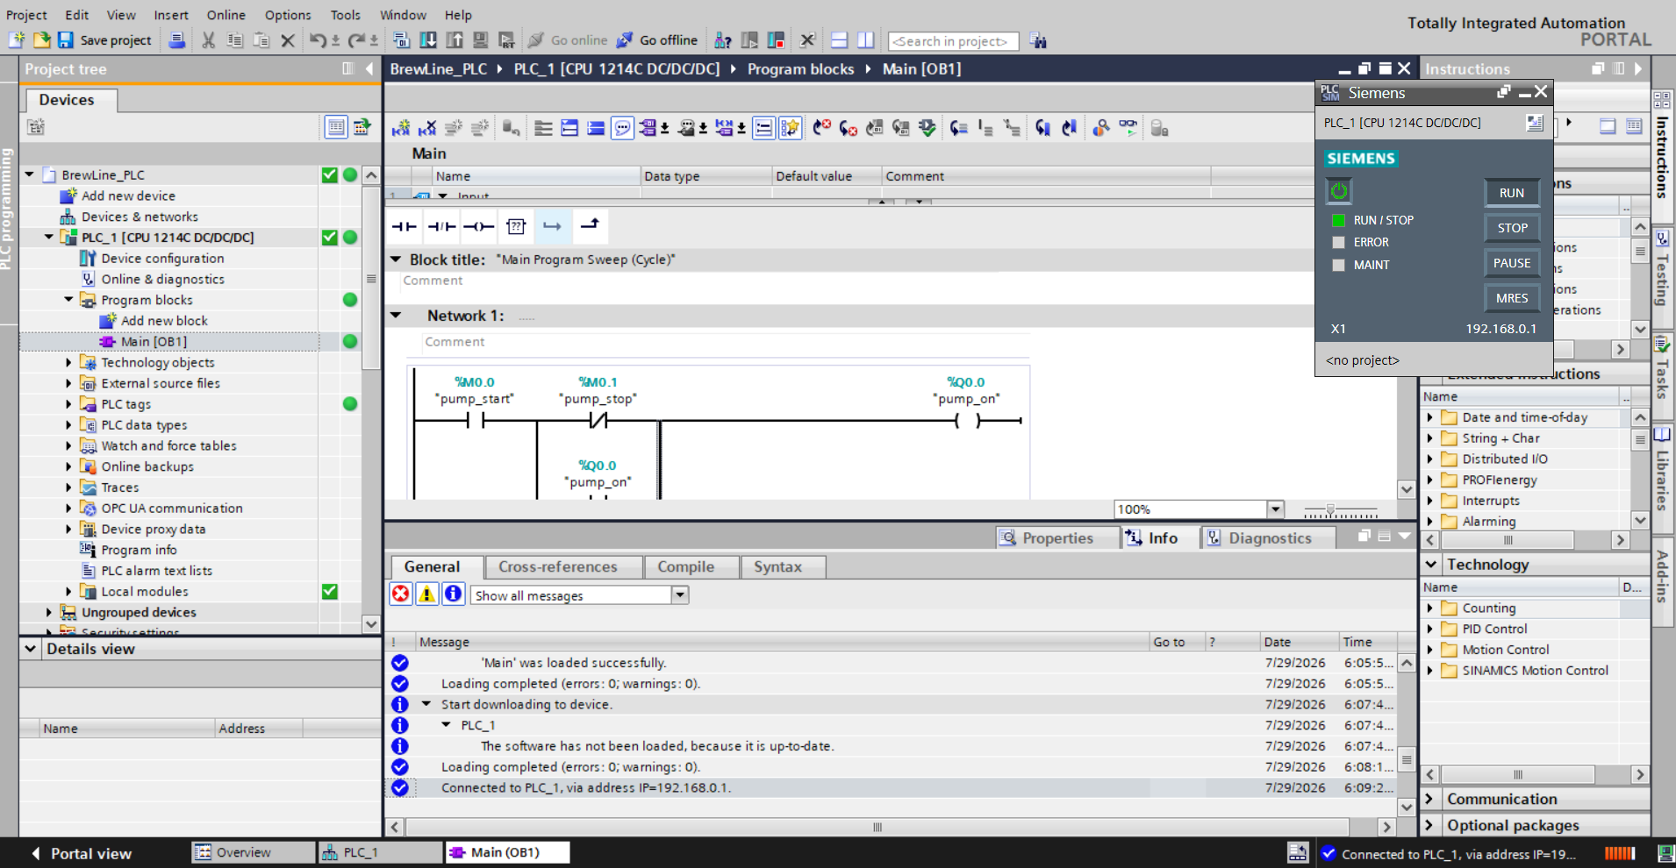Click the errors filter icon in Info
The height and width of the screenshot is (868, 1676).
coord(401,594)
